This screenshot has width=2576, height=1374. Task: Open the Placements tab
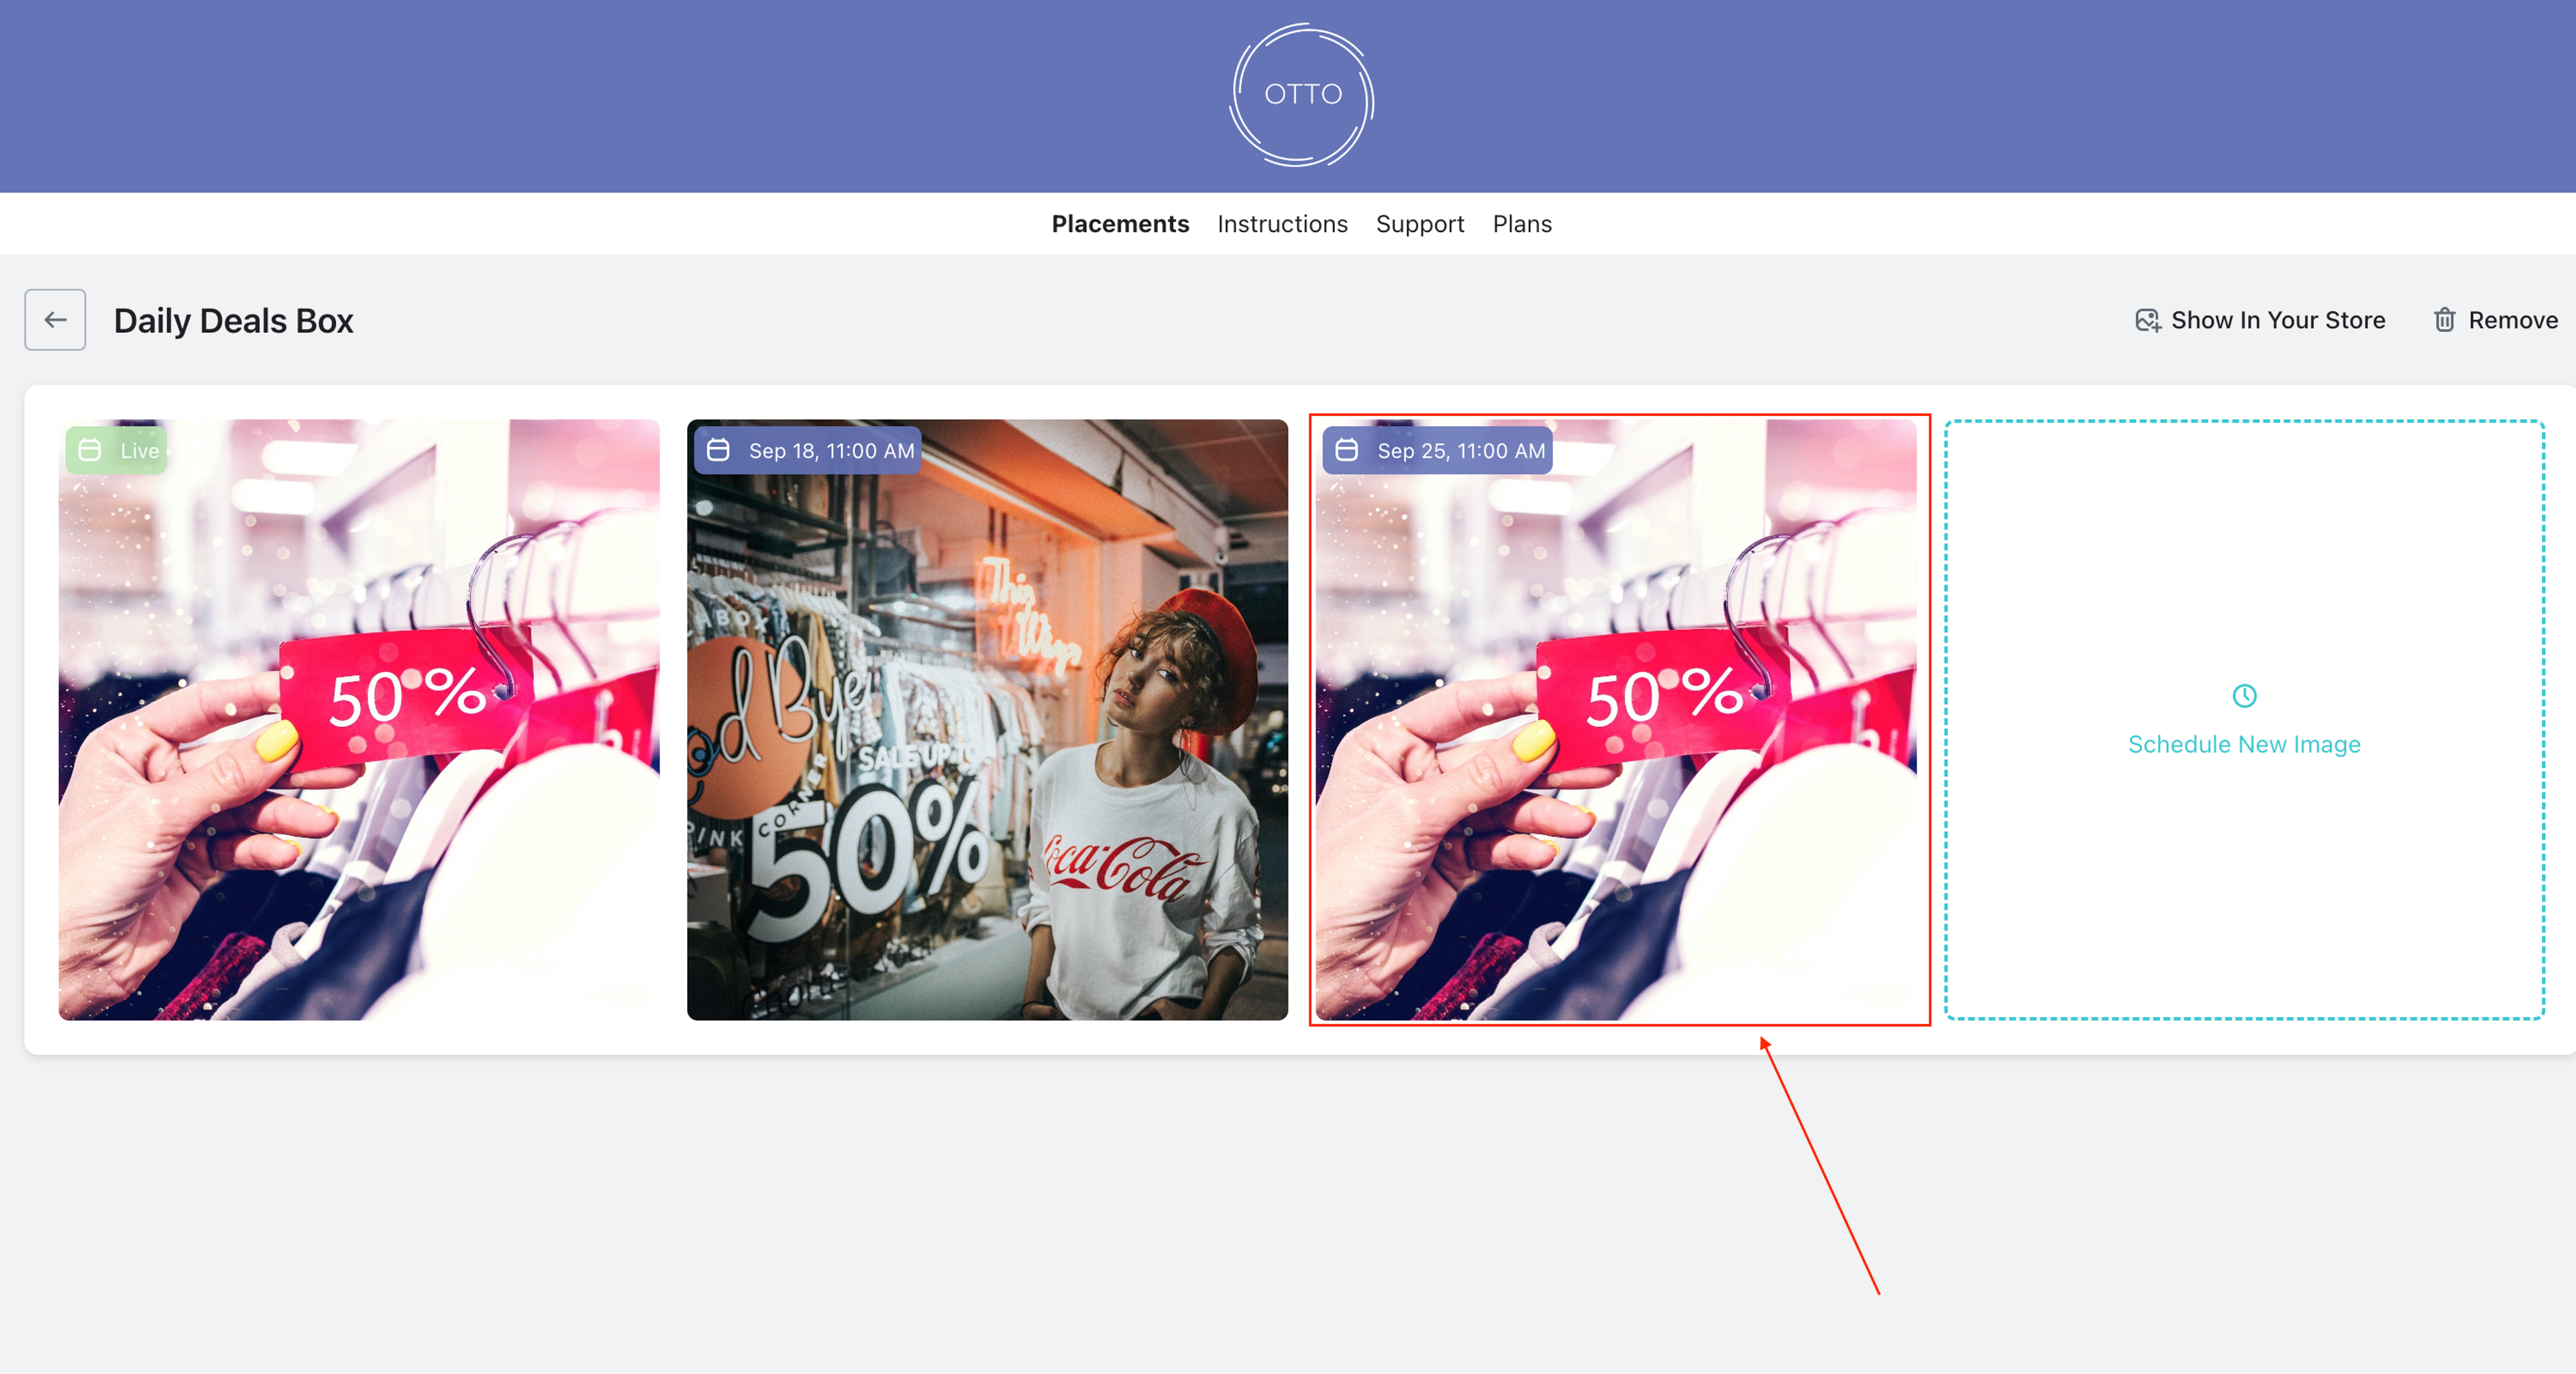click(x=1120, y=224)
